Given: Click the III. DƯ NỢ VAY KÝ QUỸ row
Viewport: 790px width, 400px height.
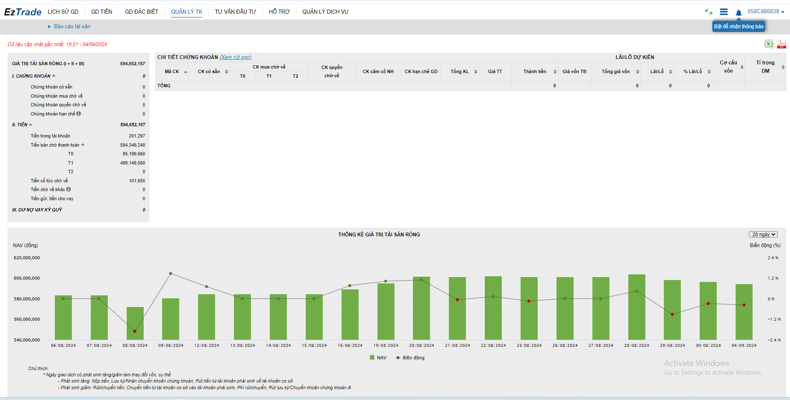Looking at the screenshot, I should click(x=79, y=210).
